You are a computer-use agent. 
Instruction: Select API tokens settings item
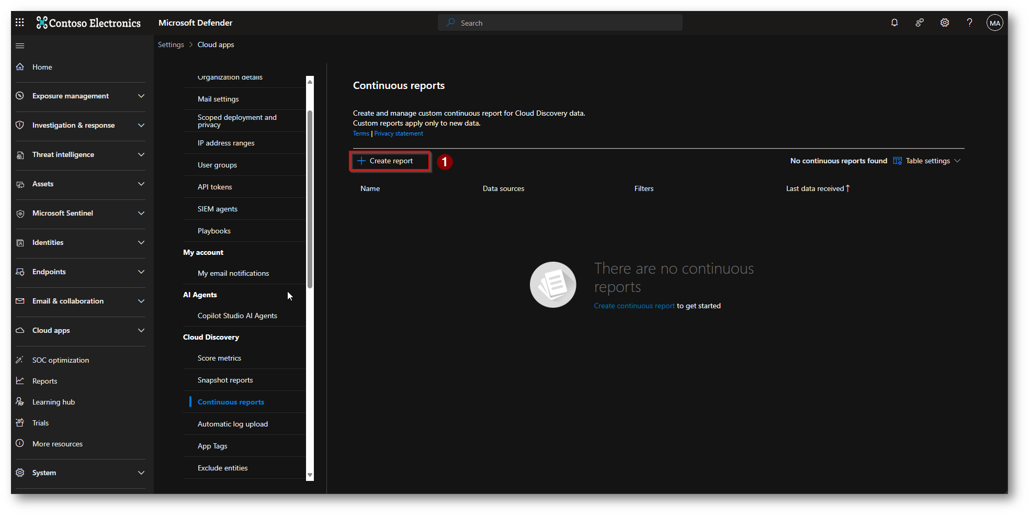coord(214,187)
